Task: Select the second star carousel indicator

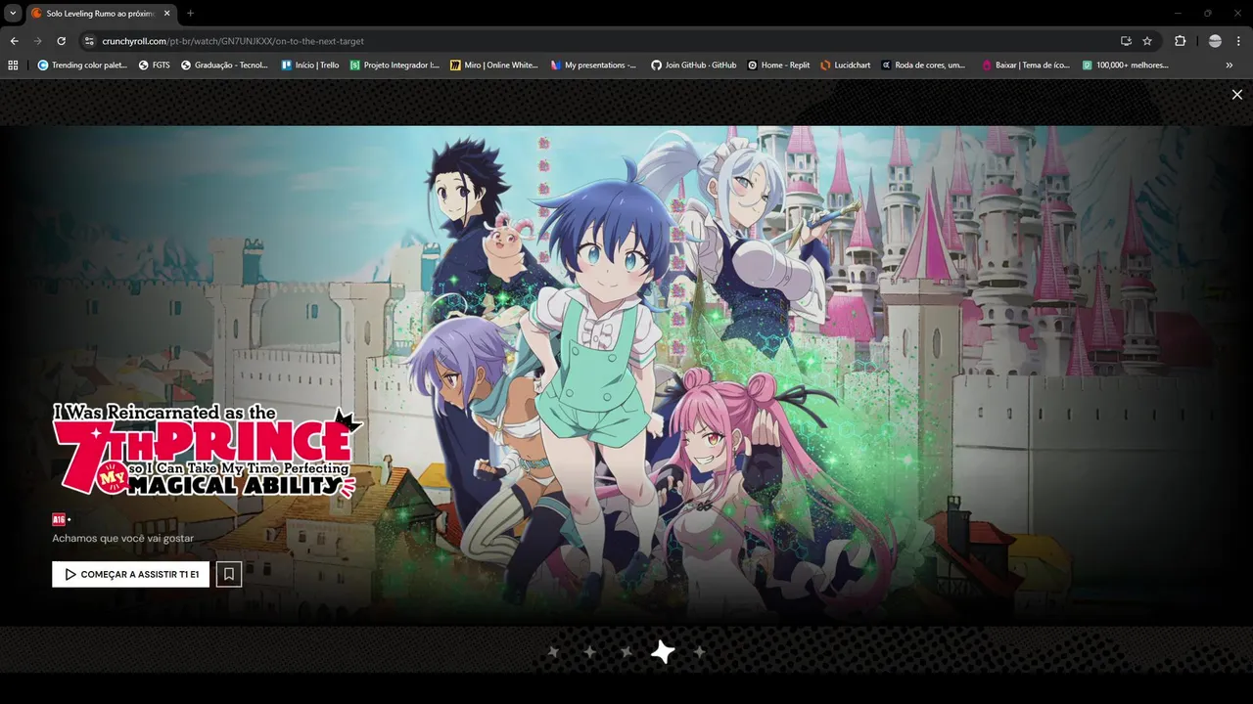Action: point(589,652)
